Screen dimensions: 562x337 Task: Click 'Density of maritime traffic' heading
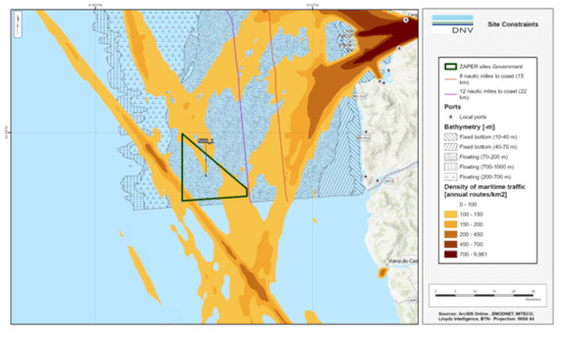coord(484,191)
